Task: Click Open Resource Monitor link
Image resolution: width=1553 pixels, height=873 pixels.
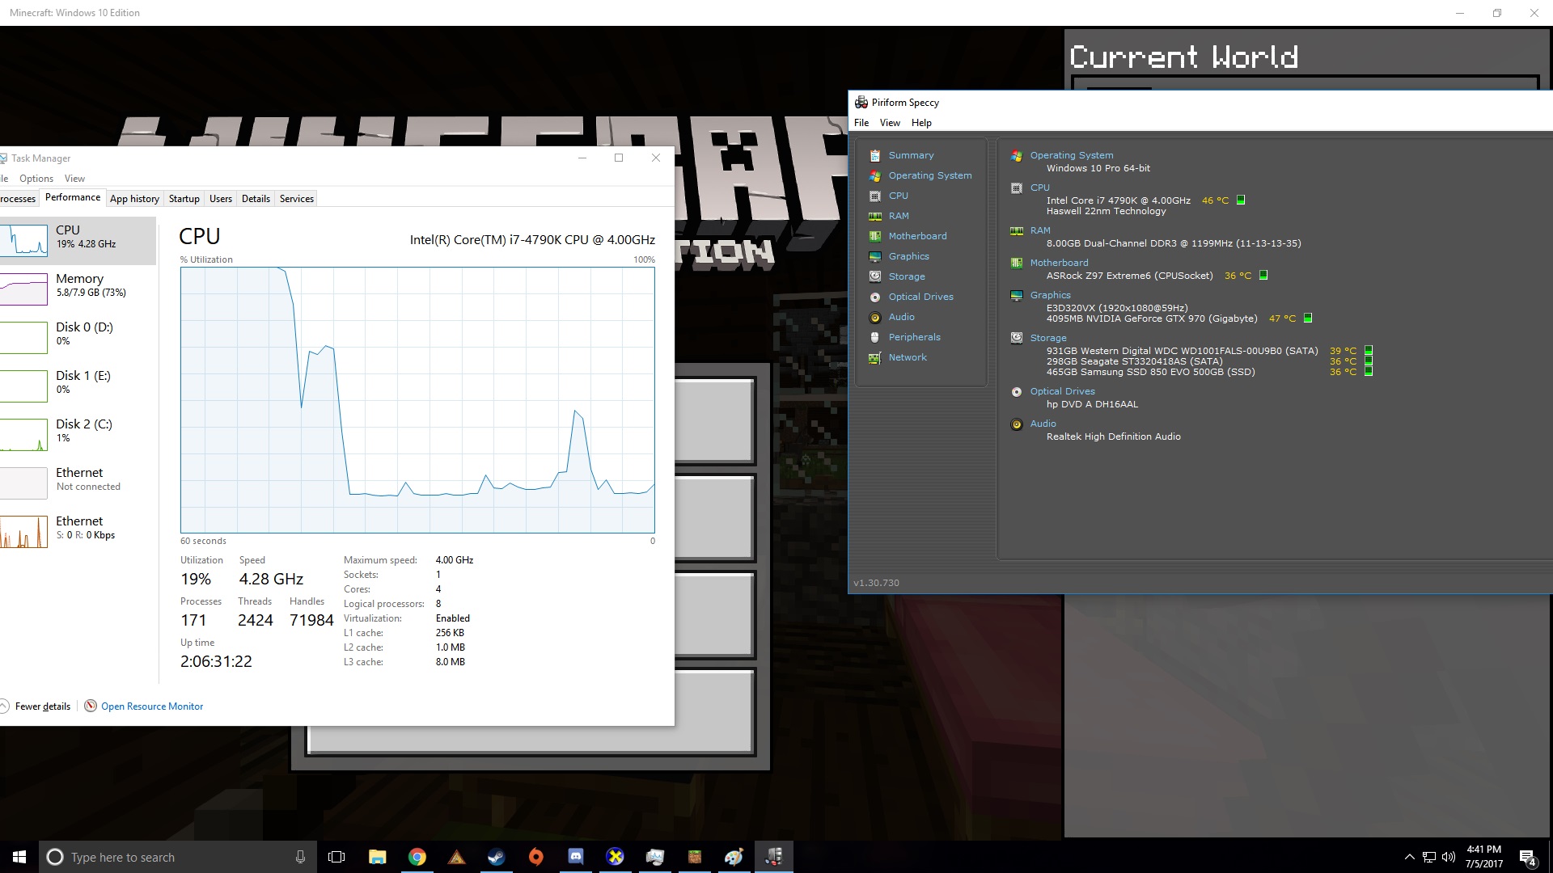Action: (152, 706)
